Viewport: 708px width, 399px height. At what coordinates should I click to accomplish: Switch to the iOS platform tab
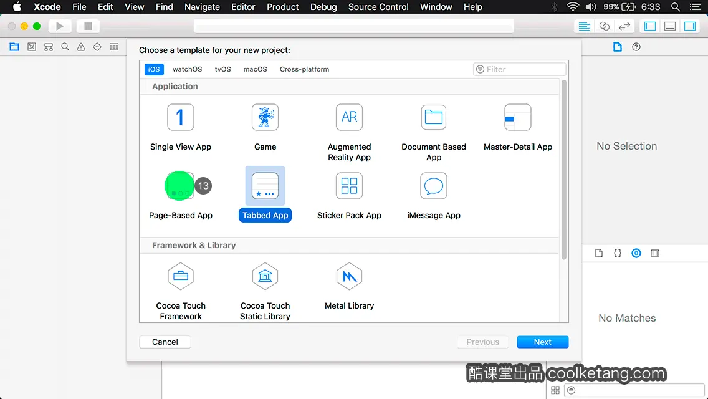click(154, 69)
